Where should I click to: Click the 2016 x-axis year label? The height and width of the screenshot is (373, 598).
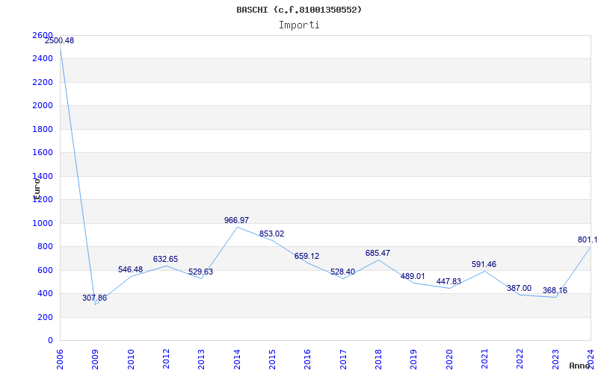[x=308, y=360]
